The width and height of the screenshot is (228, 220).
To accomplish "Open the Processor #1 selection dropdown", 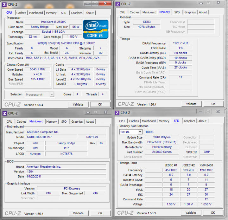I will coord(40,95).
